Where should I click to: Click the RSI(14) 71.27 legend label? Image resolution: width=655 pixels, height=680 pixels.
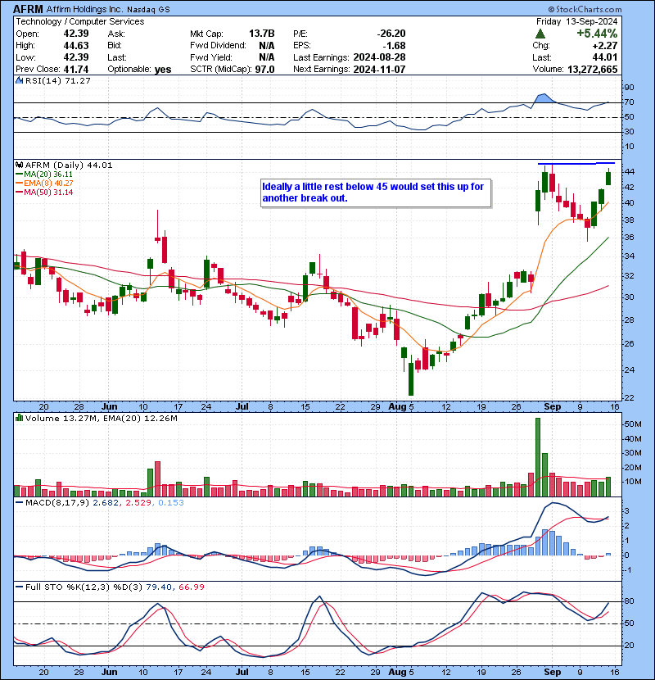point(57,80)
